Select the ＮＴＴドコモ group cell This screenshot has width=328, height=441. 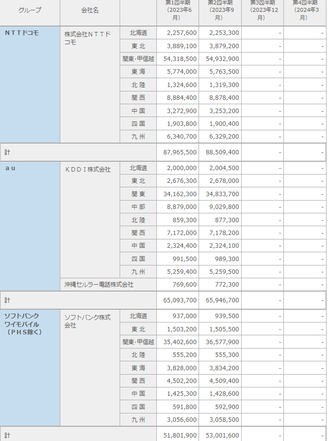click(30, 85)
